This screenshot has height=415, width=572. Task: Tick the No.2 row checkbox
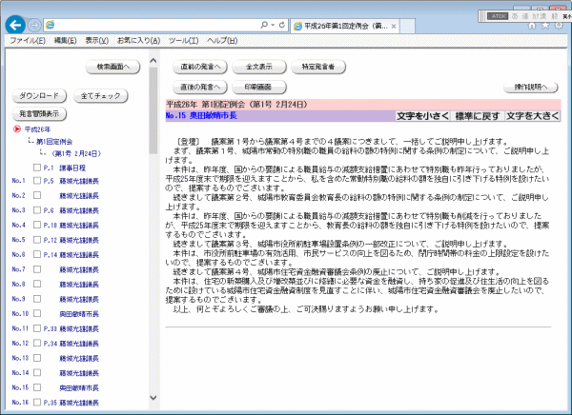[37, 195]
